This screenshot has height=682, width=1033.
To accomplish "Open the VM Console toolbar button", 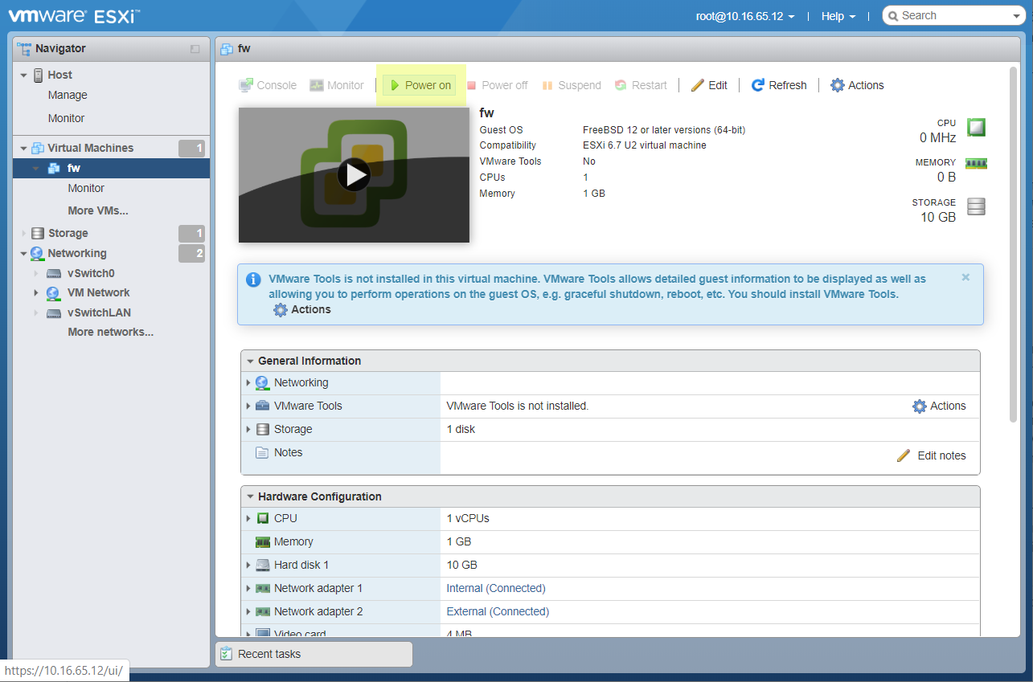I will (x=268, y=85).
